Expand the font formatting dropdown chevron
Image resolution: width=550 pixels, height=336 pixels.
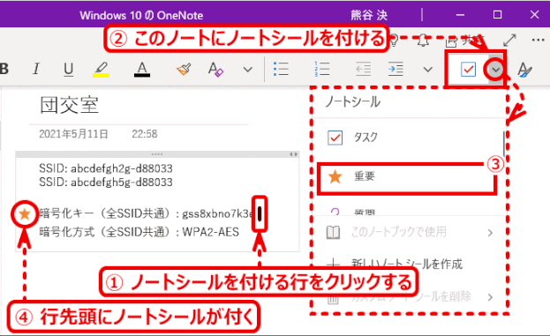click(248, 70)
